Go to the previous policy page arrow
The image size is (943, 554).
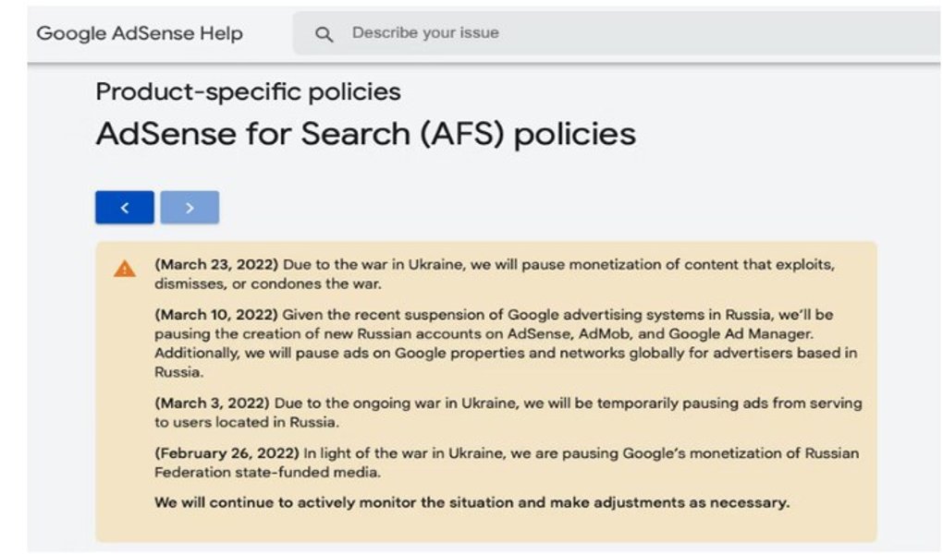click(x=125, y=208)
